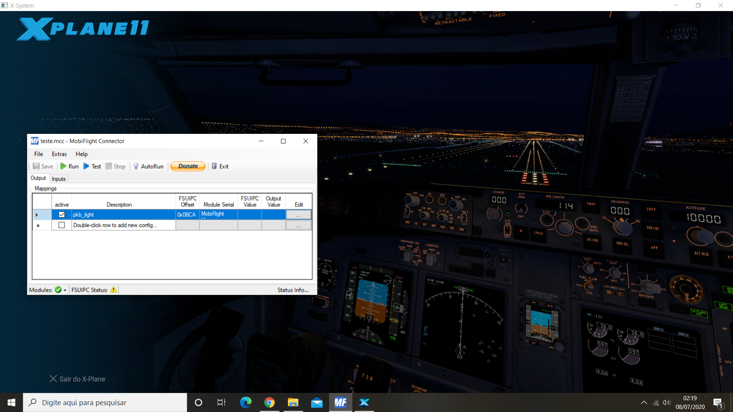Switch to MobiFlight on the taskbar
The height and width of the screenshot is (412, 733).
pos(341,402)
